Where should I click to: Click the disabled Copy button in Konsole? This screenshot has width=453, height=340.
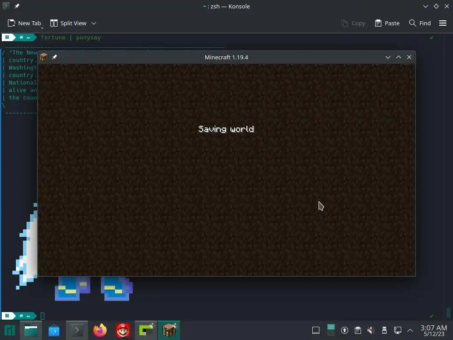[x=353, y=23]
